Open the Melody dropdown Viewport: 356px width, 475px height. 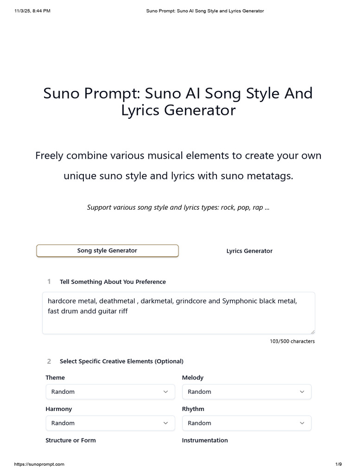pyautogui.click(x=246, y=392)
